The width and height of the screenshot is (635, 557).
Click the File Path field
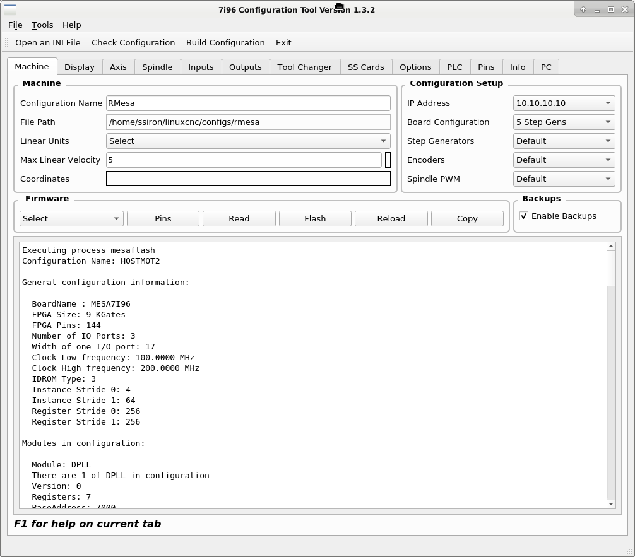click(x=248, y=122)
